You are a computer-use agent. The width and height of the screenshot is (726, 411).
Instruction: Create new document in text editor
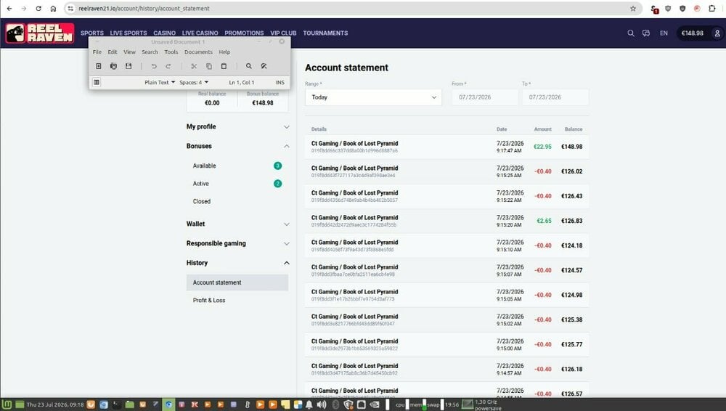point(99,66)
